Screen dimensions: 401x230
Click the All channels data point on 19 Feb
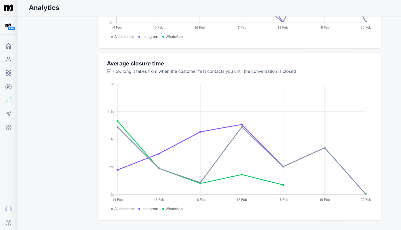[x=325, y=148]
